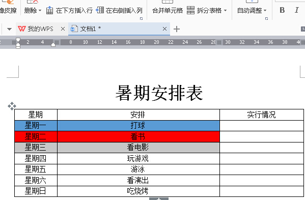Screen dimensions: 305x200
Task: Click the gray 看电影 cell
Action: [138, 148]
